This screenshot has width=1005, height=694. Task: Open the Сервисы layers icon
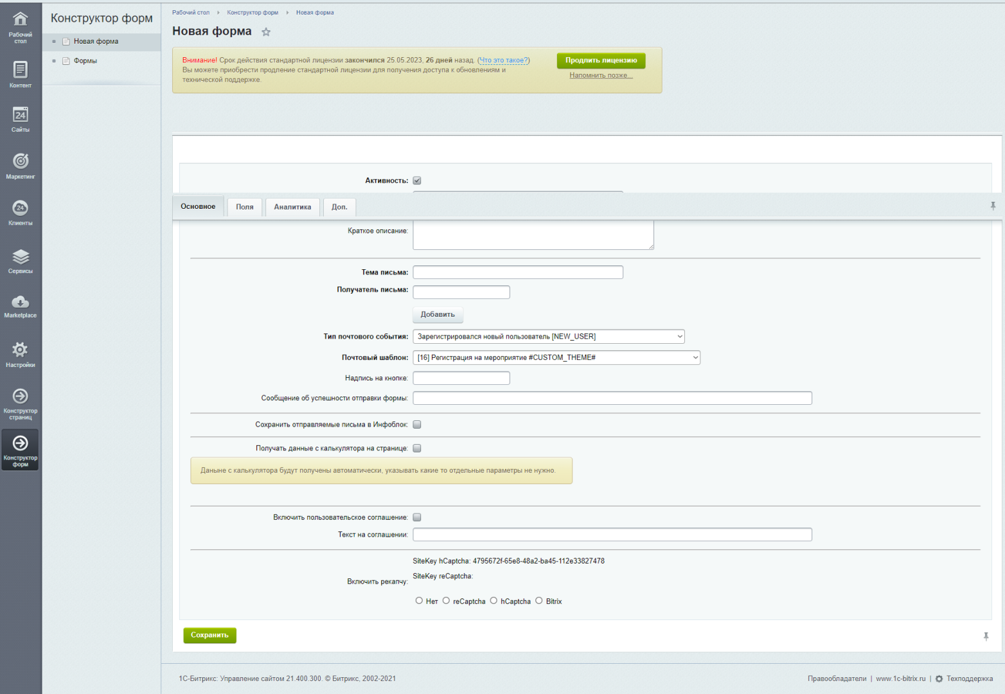click(21, 257)
